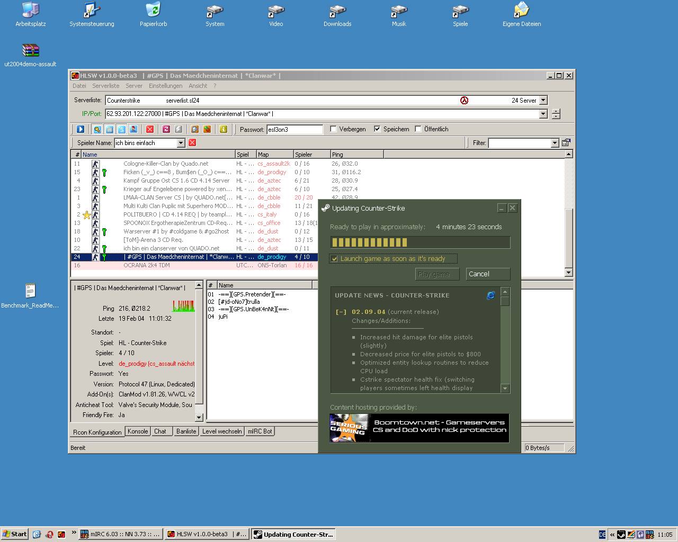Open the IP/Port address dropdown arrow
This screenshot has height=542, width=678.
pos(543,114)
